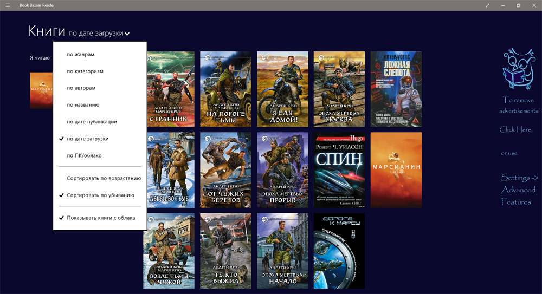The image size is (542, 294).
Task: Open 'Эпоха мертвых. Москва' book cover
Action: pyautogui.click(x=339, y=89)
